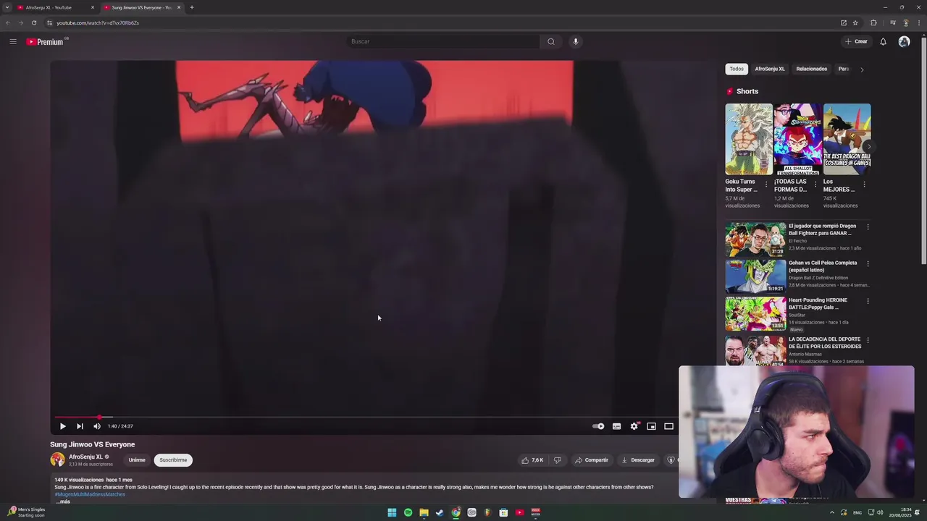Skip to the next video
Viewport: 927px width, 521px height.
80,426
